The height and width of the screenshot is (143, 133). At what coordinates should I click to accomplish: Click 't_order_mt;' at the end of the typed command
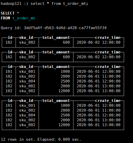75,4
